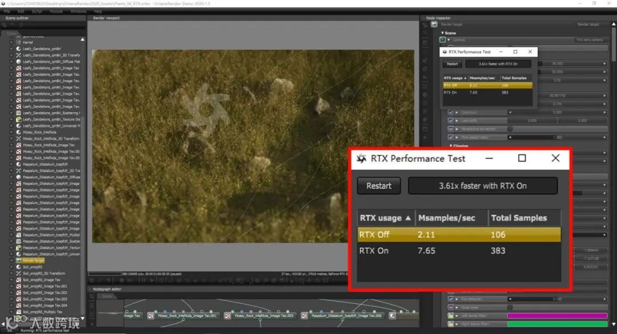The height and width of the screenshot is (334, 617).
Task: Click the Render target icon in Node inspector
Action: point(434,25)
